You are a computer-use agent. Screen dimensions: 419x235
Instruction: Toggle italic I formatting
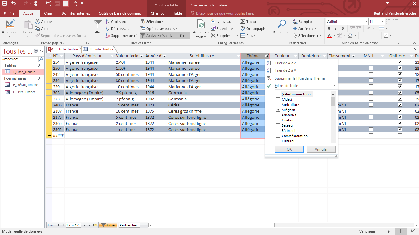[336, 29]
